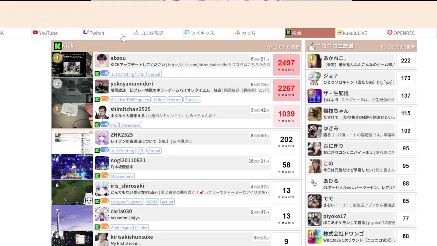This screenshot has height=246, width=437.
Task: Click the small Kick icon in abzou row
Action: point(97,74)
